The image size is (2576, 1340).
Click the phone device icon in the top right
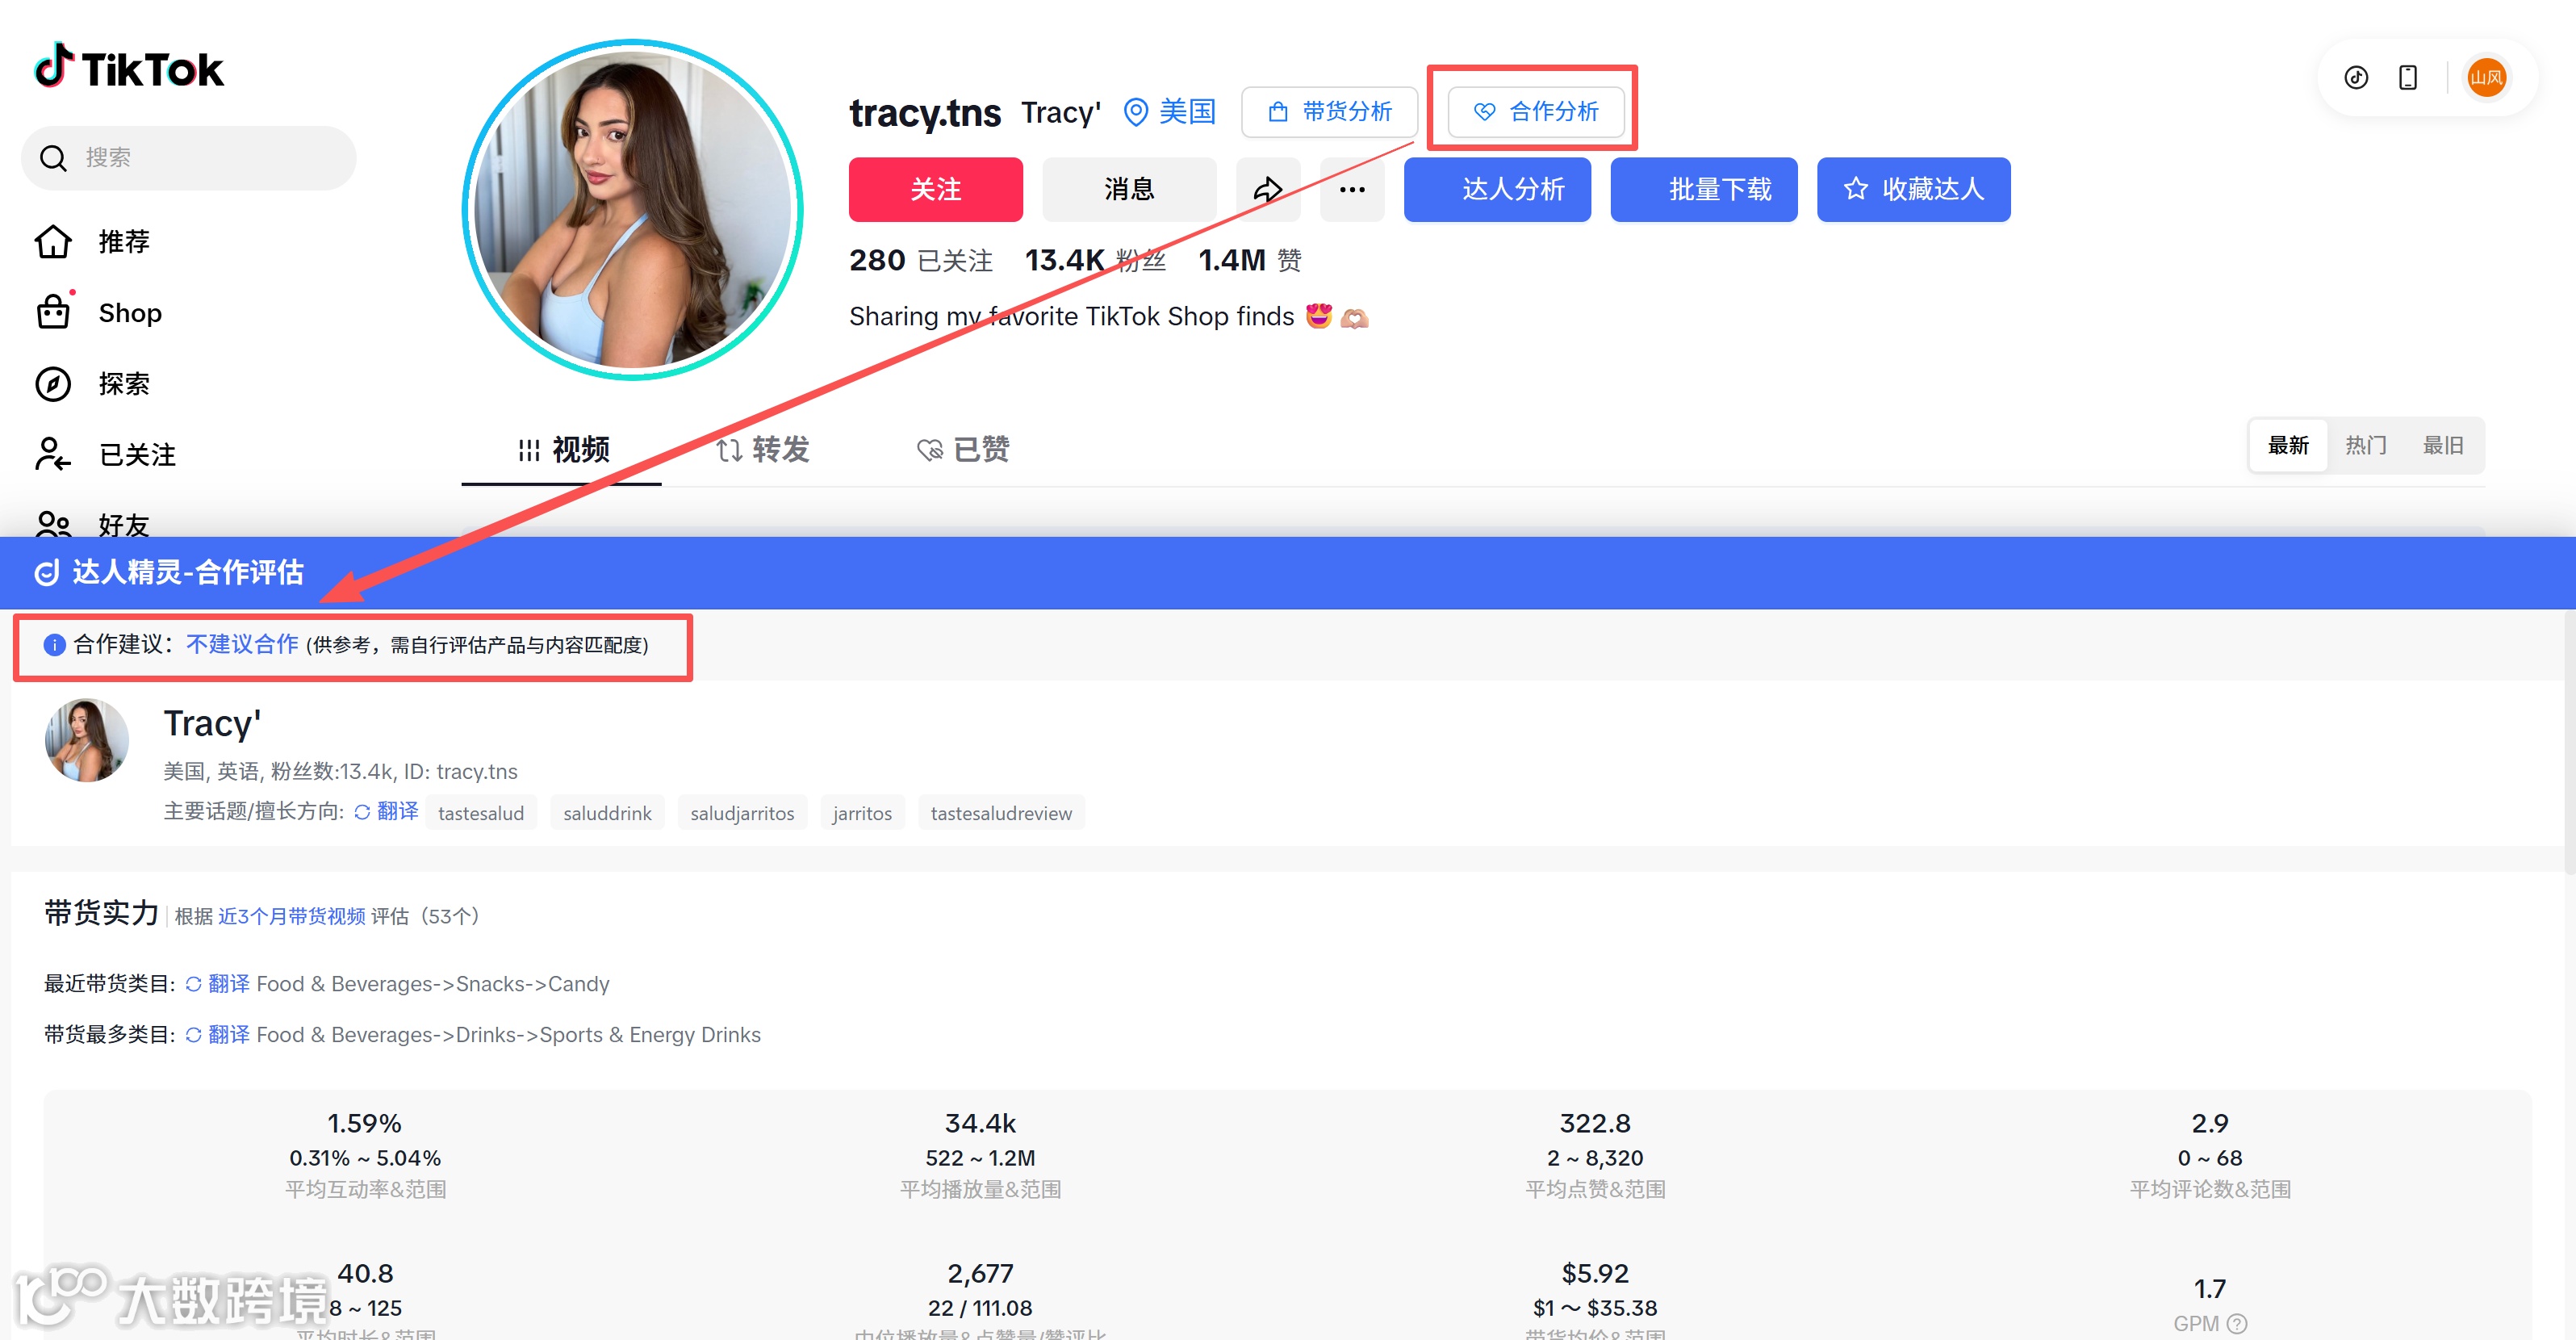point(2408,77)
